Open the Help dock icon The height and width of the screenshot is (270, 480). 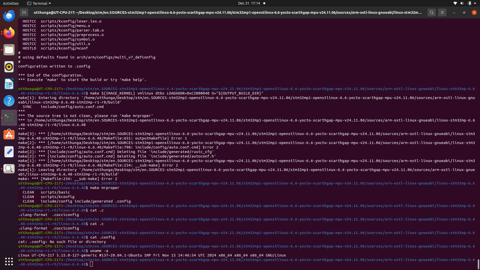pos(9,101)
